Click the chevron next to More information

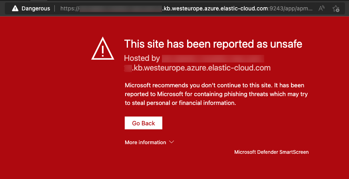172,142
